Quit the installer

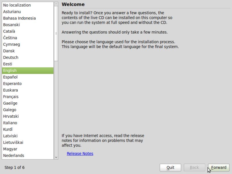point(170,167)
